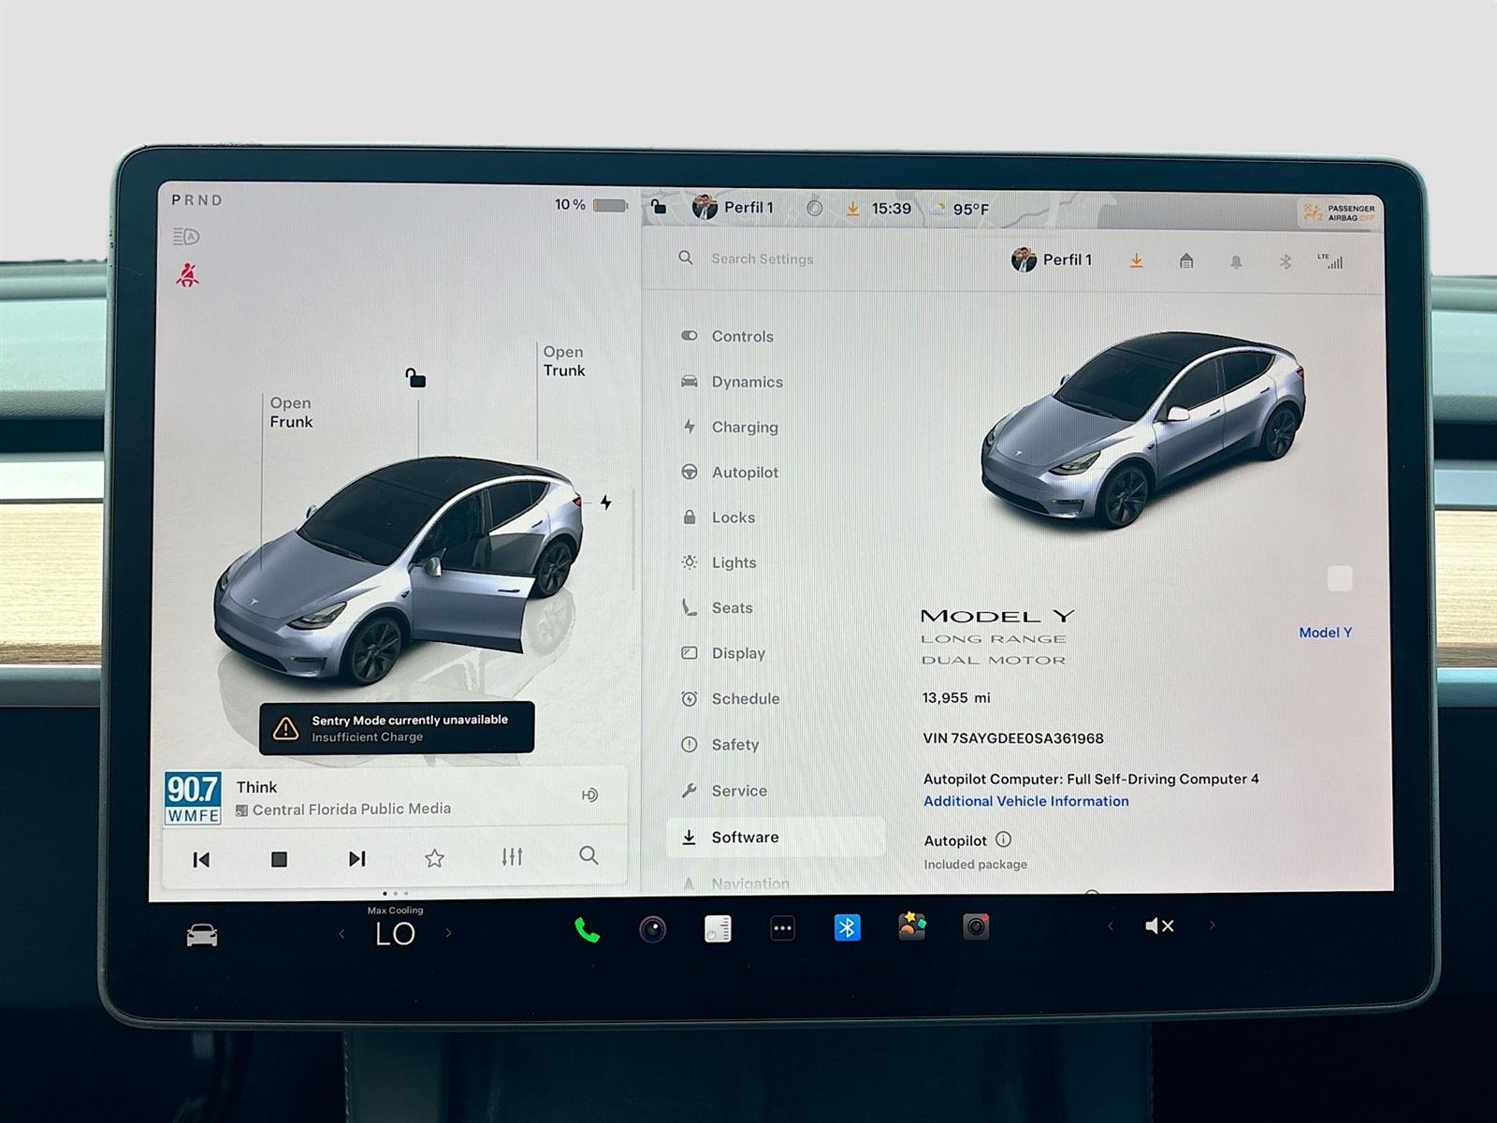
Task: Open the Seats settings menu
Action: (x=717, y=608)
